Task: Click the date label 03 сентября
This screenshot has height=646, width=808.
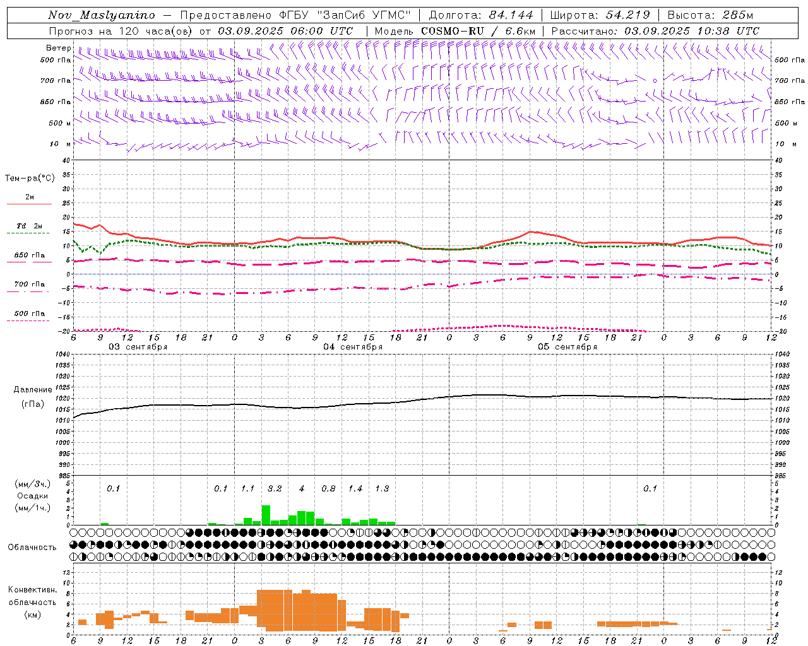Action: (138, 347)
